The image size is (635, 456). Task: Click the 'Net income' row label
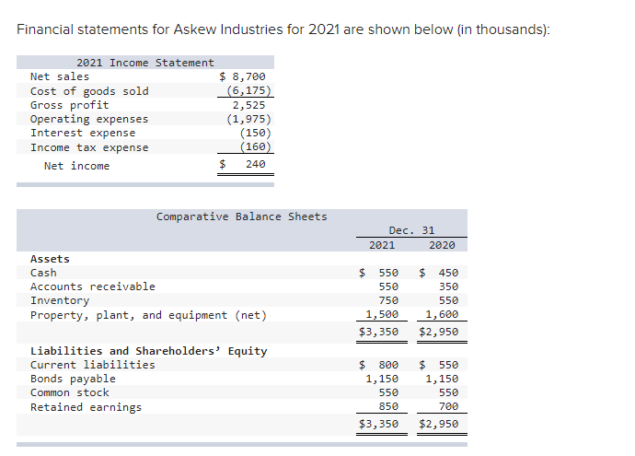point(77,166)
